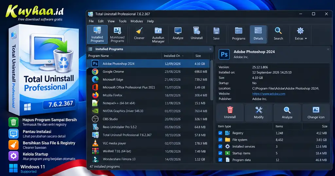This screenshot has height=176, width=335.
Task: Click the File system folder icon
Action: (228, 140)
